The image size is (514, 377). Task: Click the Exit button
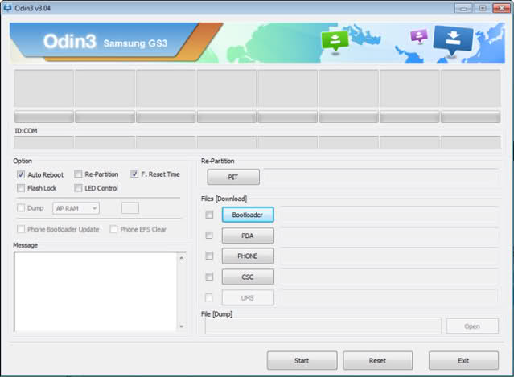pos(463,360)
